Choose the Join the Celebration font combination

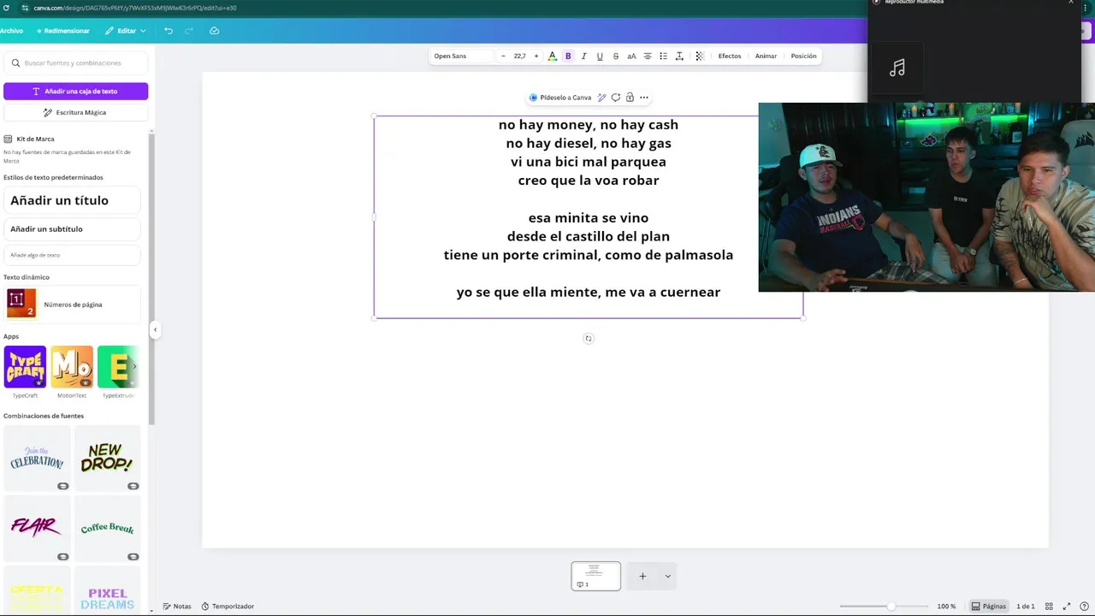[x=37, y=459]
